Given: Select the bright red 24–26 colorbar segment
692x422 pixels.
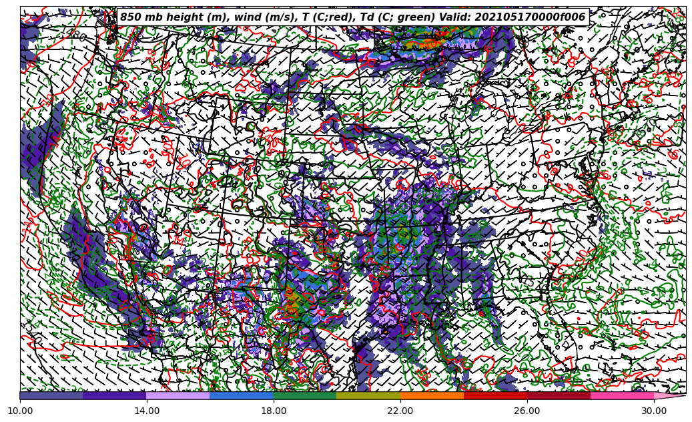Looking at the screenshot, I should (495, 395).
